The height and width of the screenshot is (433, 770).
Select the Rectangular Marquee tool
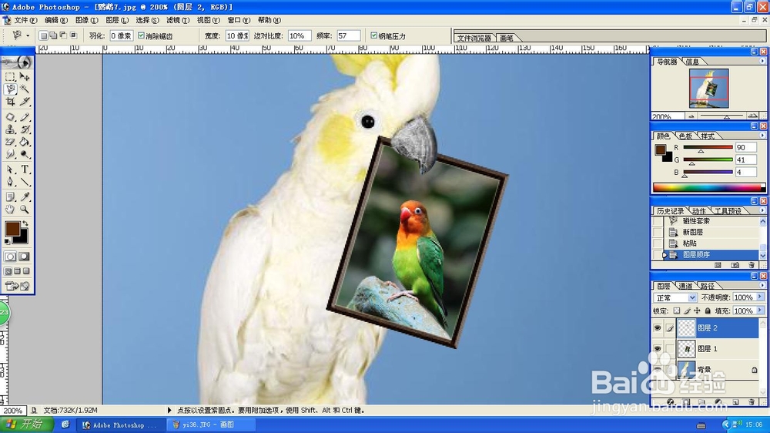10,77
